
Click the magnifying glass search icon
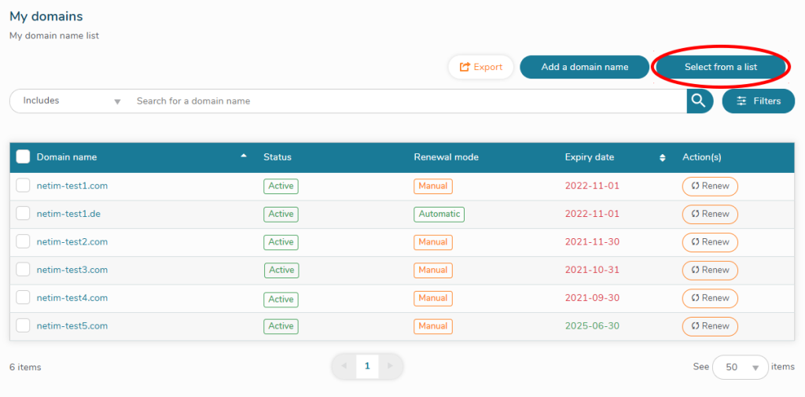point(699,101)
